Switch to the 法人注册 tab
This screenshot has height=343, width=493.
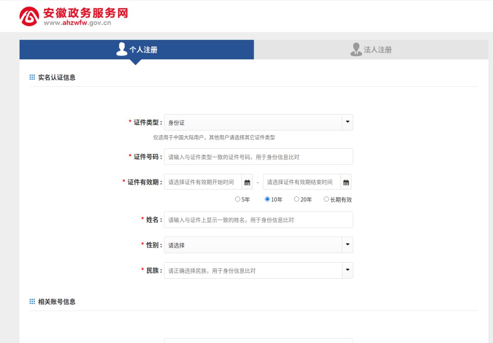coord(371,49)
